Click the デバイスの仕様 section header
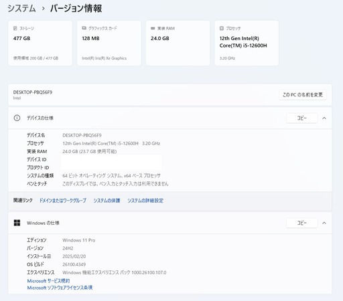This screenshot has width=343, height=301. click(x=170, y=118)
